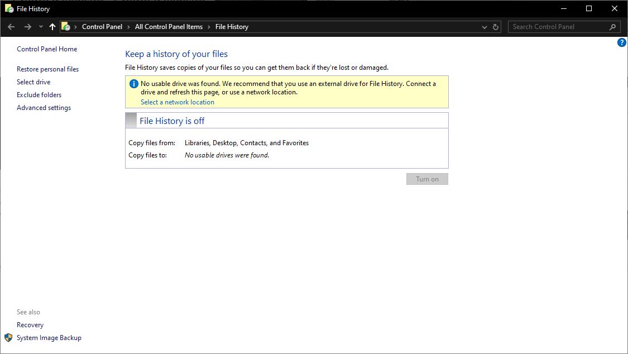628x354 pixels.
Task: Expand the chevron after All Control Panel Items
Action: point(209,27)
